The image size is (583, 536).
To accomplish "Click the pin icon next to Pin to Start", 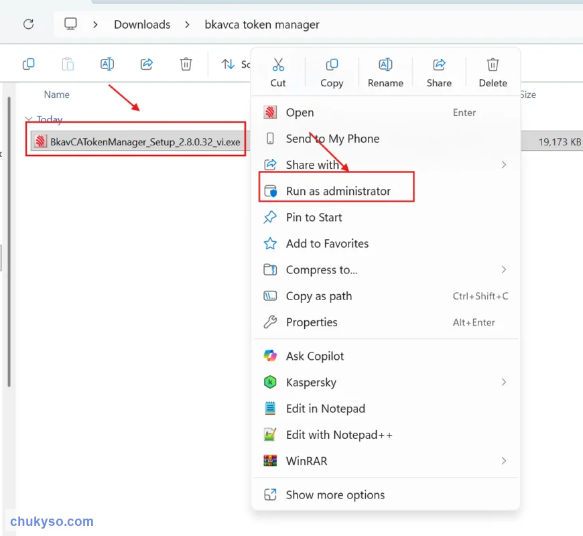I will pyautogui.click(x=270, y=218).
